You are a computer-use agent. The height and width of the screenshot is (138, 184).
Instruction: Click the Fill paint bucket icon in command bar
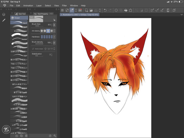point(125,10)
